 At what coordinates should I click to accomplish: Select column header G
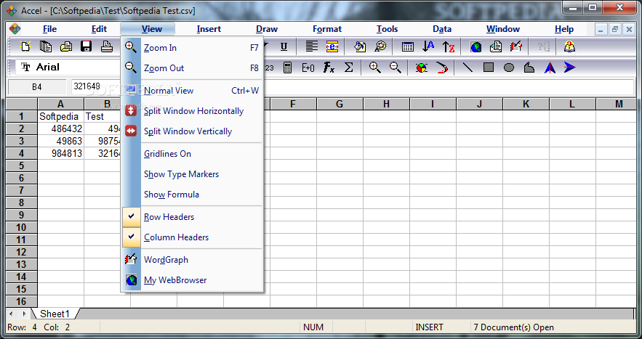[x=340, y=104]
